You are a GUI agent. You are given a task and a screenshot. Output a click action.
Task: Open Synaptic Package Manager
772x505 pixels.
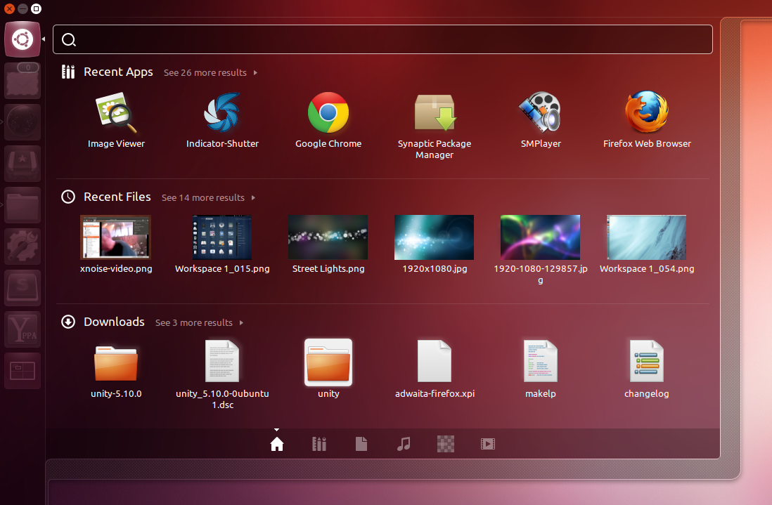[434, 112]
